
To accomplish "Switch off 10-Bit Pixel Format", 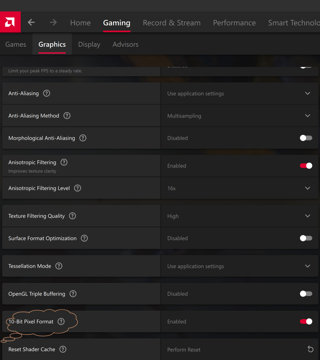I will click(x=306, y=321).
